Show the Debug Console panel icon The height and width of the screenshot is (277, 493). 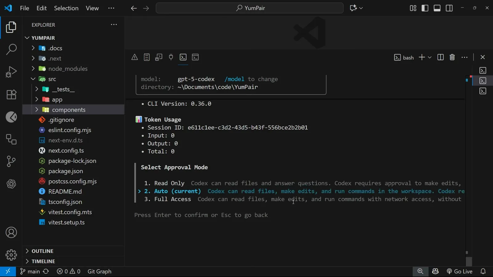tap(159, 57)
